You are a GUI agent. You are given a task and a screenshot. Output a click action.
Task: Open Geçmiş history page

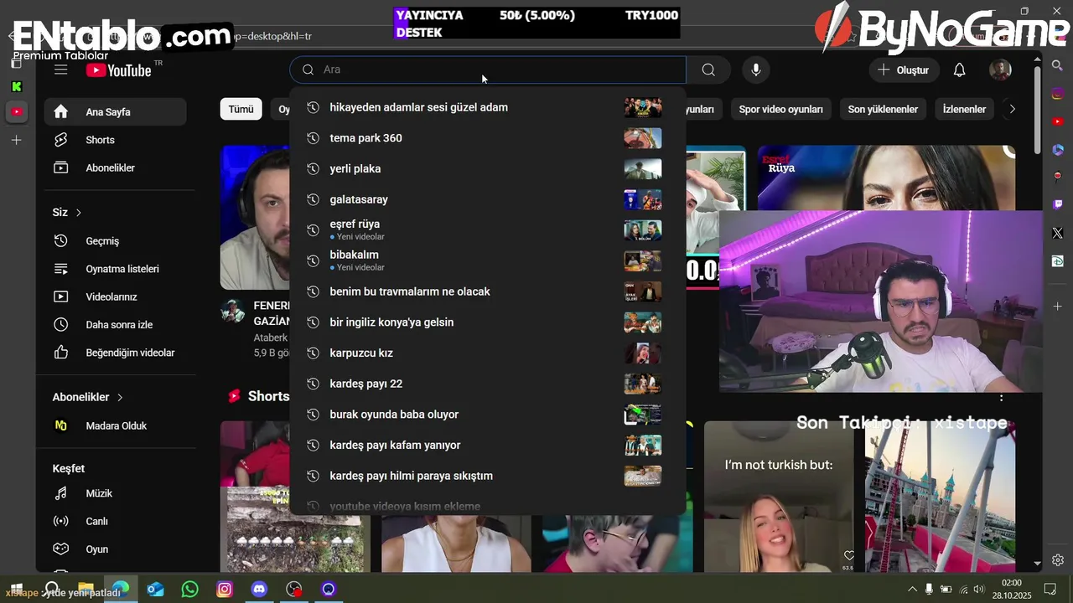click(x=115, y=240)
